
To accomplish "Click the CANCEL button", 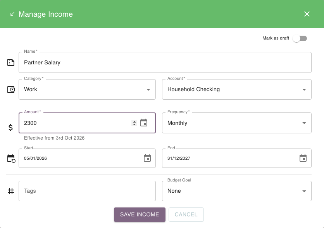I will [186, 214].
